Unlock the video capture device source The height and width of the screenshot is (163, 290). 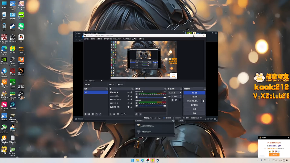pos(131,99)
